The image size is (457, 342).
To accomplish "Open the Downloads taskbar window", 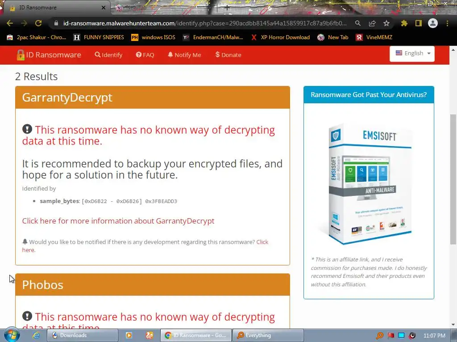I will 83,335.
